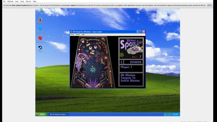Click the pinball icon in window title bar
This screenshot has height=122, width=217.
click(x=71, y=32)
